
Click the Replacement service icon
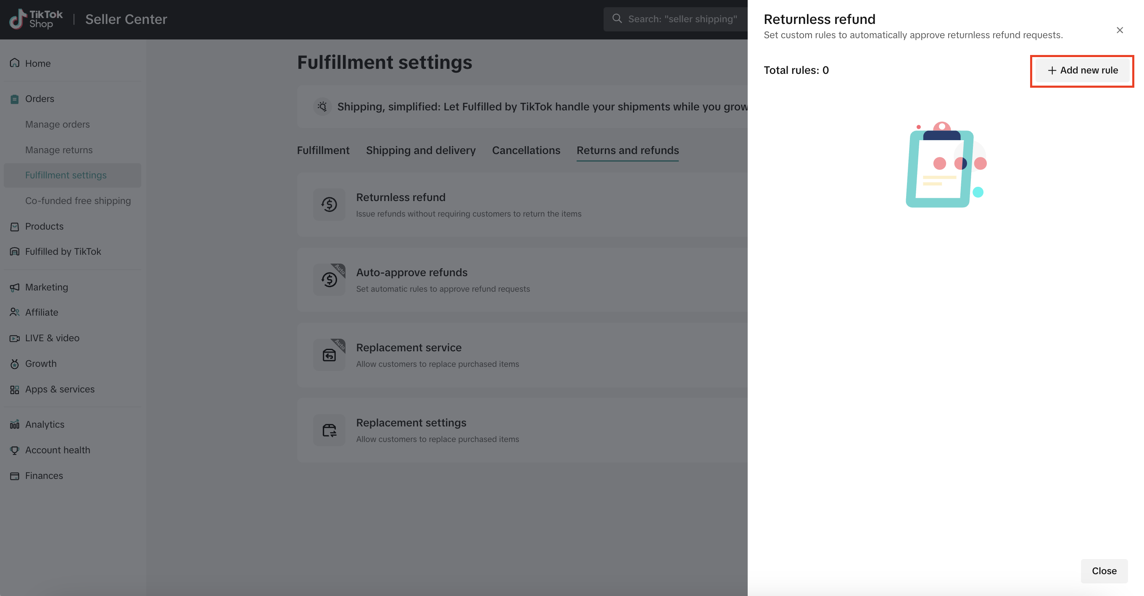coord(329,355)
